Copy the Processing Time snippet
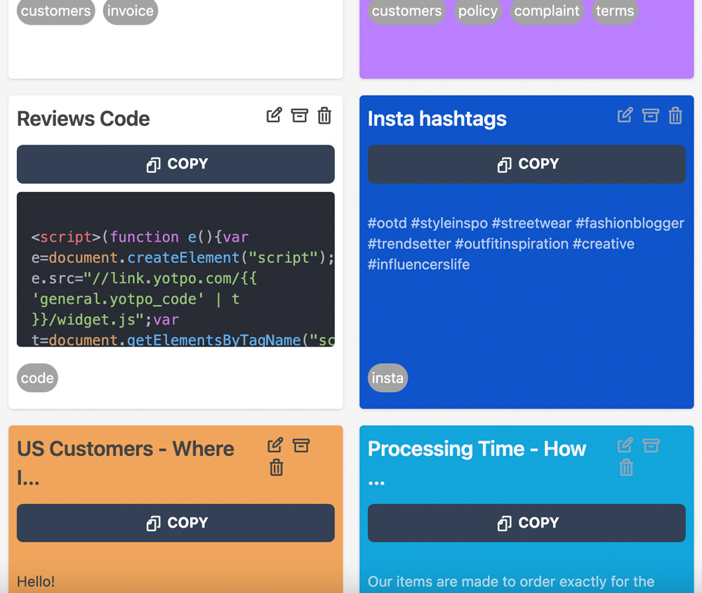702x593 pixels. [x=526, y=523]
